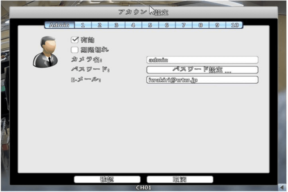The height and width of the screenshot is (192, 288).
Task: Switch to the Admin tab
Action: 59,25
